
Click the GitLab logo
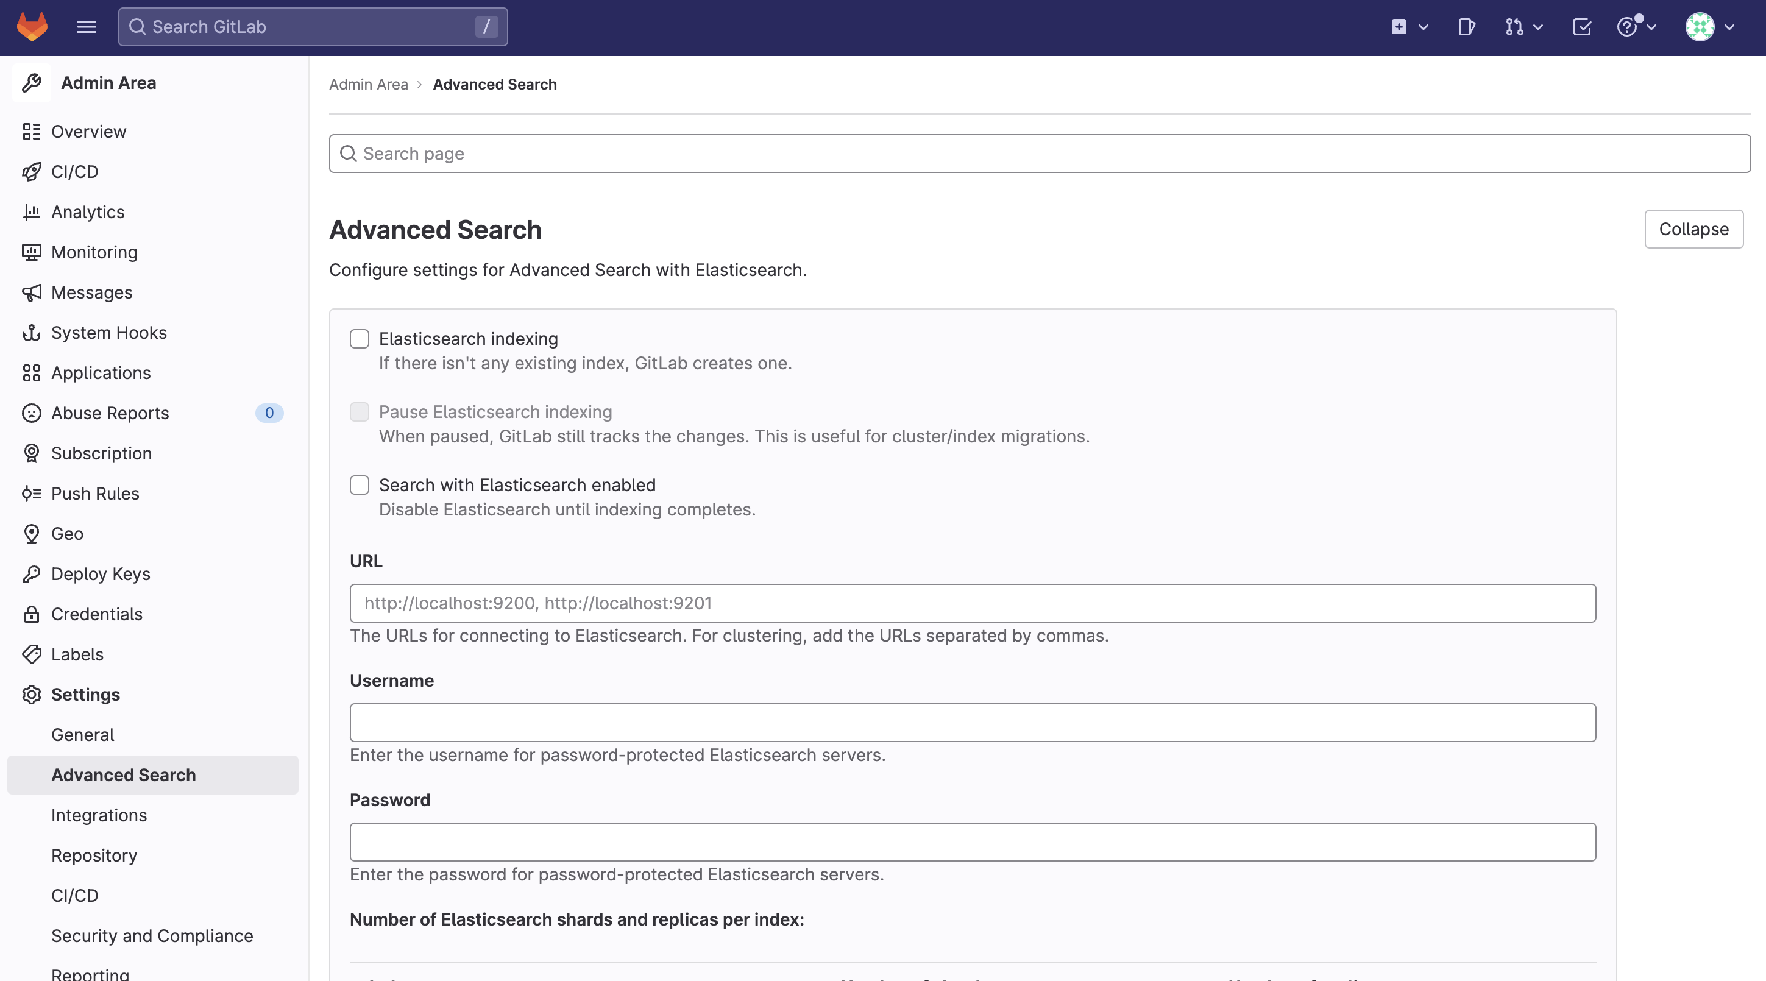click(x=32, y=27)
